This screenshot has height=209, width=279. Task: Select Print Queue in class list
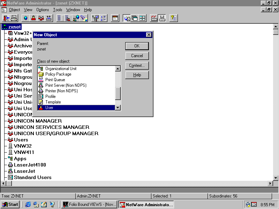(x=76, y=80)
